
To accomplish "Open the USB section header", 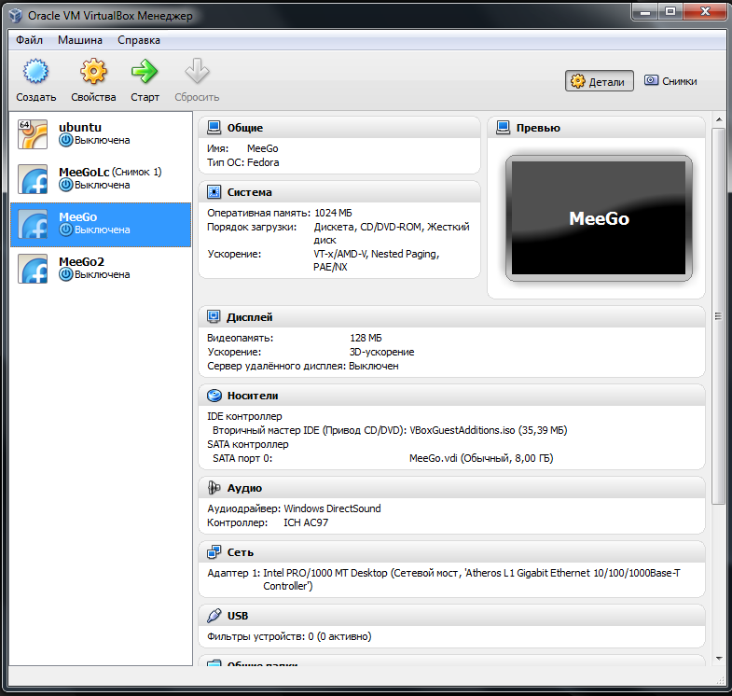I will point(238,616).
